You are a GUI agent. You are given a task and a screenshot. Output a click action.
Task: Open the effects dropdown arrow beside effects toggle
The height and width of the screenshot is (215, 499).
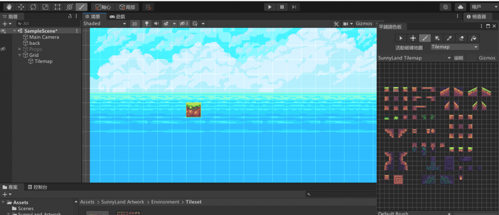point(174,23)
